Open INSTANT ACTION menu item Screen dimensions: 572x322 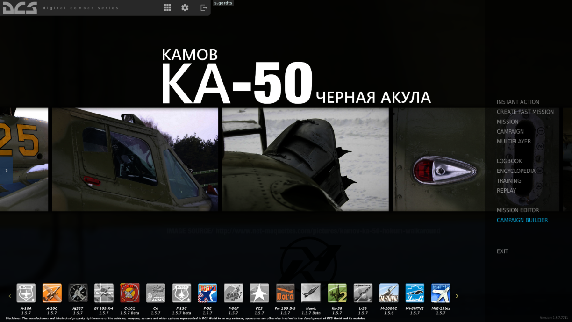tap(518, 102)
